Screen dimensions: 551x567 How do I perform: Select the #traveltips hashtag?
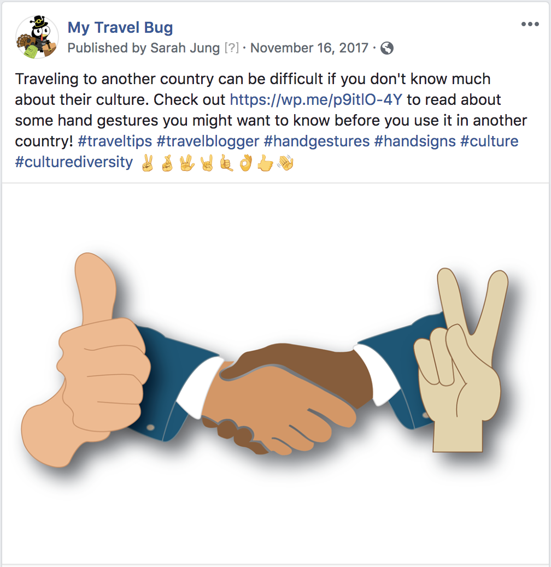click(115, 141)
